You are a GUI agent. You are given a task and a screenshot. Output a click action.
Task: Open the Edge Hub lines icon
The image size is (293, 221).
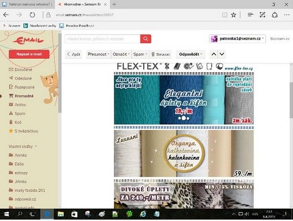tap(250, 15)
